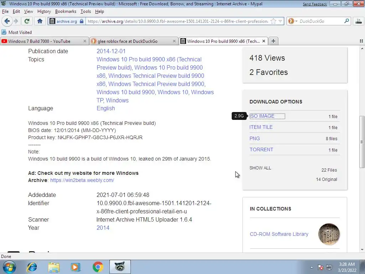Image resolution: width=365 pixels, height=274 pixels.
Task: Click the padlock security icon in address bar
Action: tap(82, 21)
